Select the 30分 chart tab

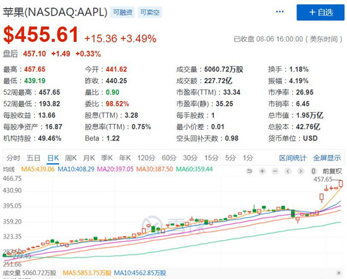click(x=191, y=158)
